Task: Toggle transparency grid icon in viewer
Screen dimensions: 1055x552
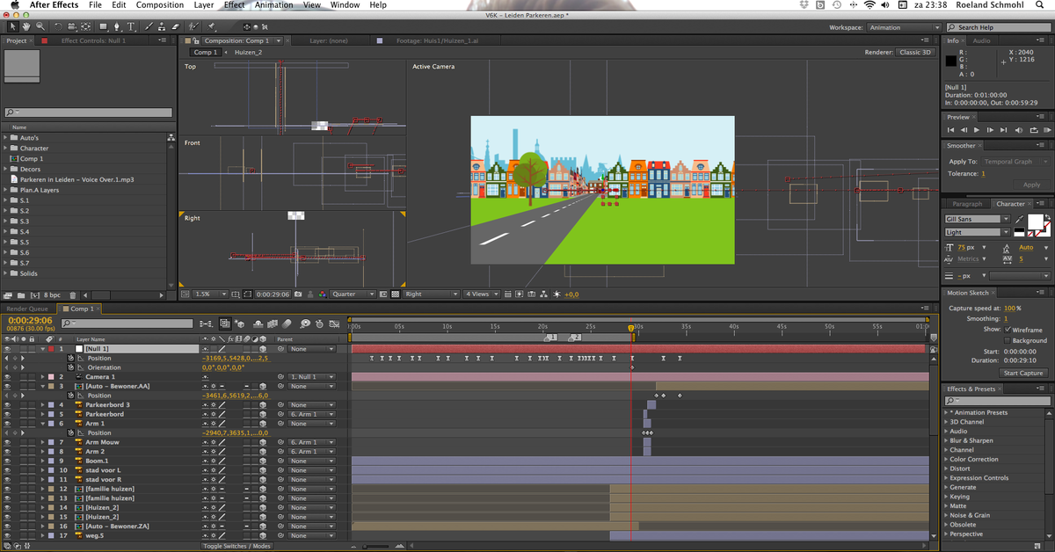Action: (x=395, y=294)
